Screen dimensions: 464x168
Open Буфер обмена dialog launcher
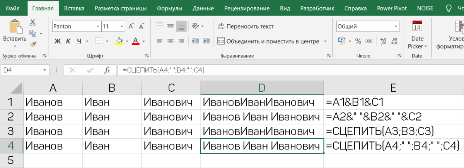point(44,56)
